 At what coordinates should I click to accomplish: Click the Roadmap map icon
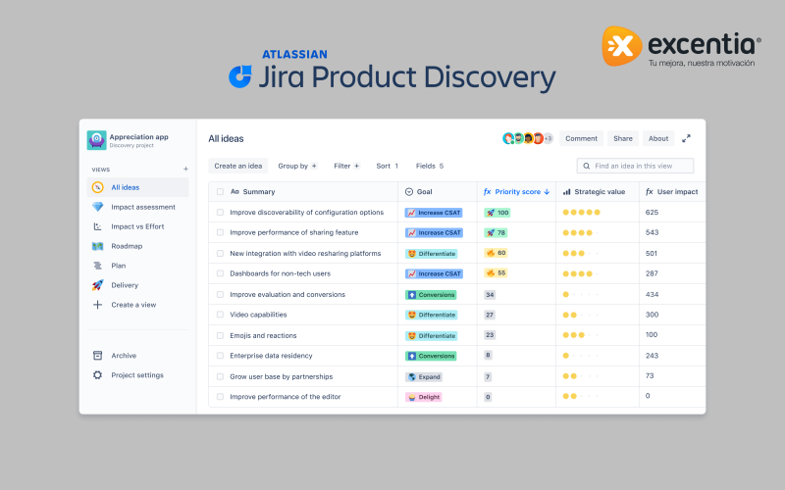97,246
